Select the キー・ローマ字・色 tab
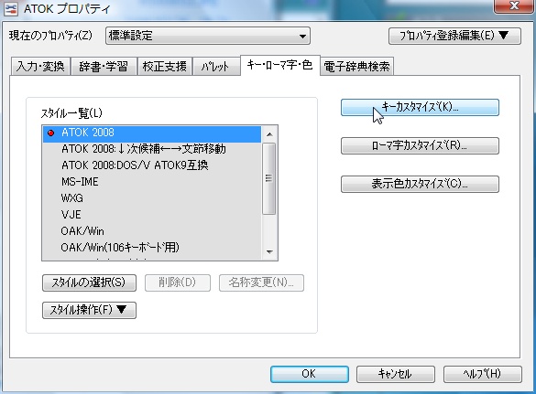 coord(280,65)
